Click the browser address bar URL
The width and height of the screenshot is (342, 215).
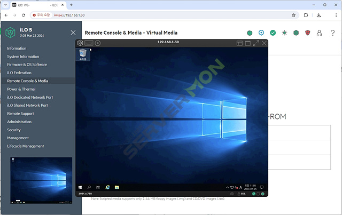point(69,15)
